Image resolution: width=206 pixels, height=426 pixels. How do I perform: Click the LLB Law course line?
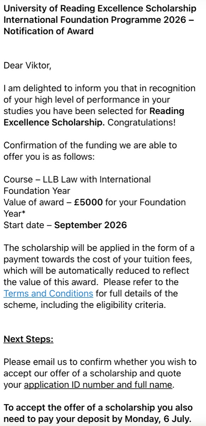(77, 185)
